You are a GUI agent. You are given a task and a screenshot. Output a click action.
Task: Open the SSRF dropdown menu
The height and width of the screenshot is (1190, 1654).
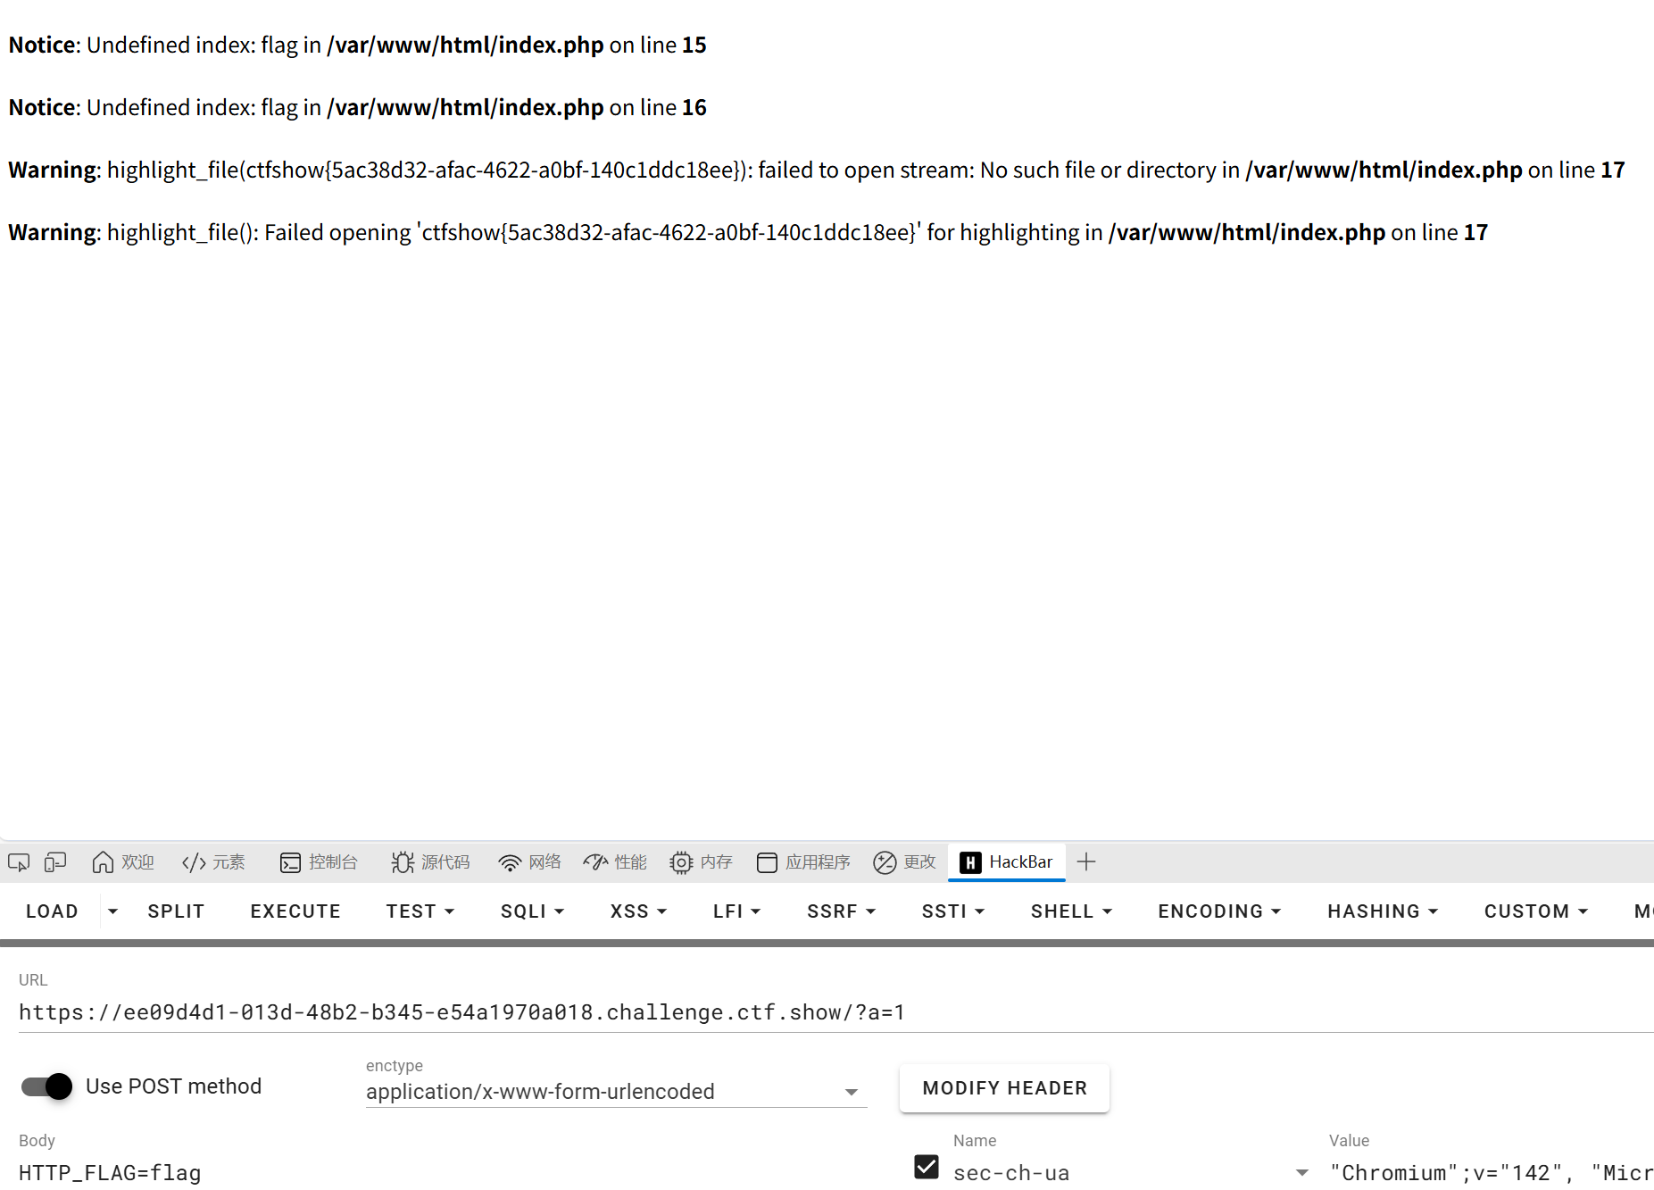[x=842, y=911]
